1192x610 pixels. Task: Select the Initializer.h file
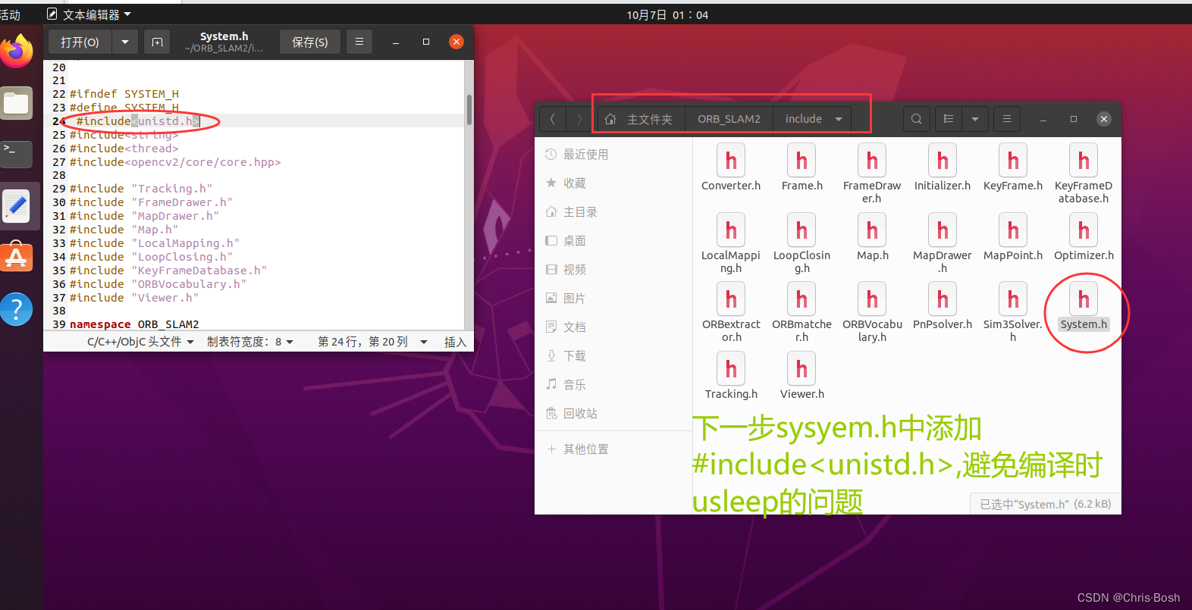pos(943,167)
